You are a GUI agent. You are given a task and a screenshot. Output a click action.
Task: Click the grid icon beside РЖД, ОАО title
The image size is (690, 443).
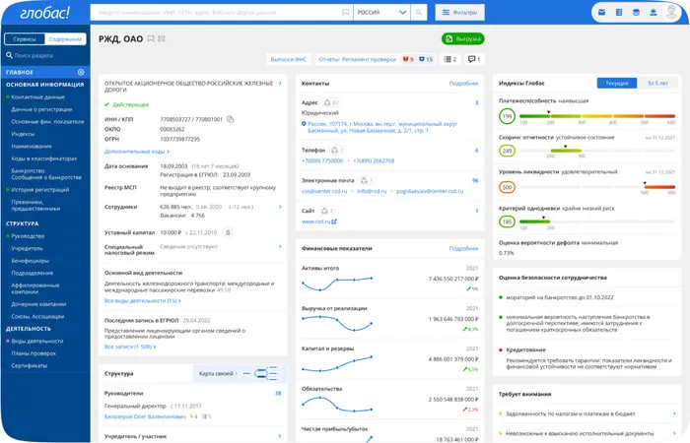coord(162,39)
